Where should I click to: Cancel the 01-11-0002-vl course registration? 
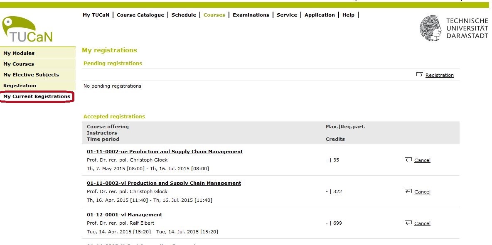coord(422,192)
